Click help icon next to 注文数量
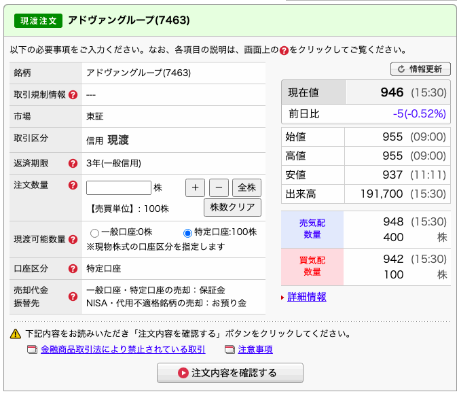This screenshot has height=396, width=459. click(x=73, y=185)
